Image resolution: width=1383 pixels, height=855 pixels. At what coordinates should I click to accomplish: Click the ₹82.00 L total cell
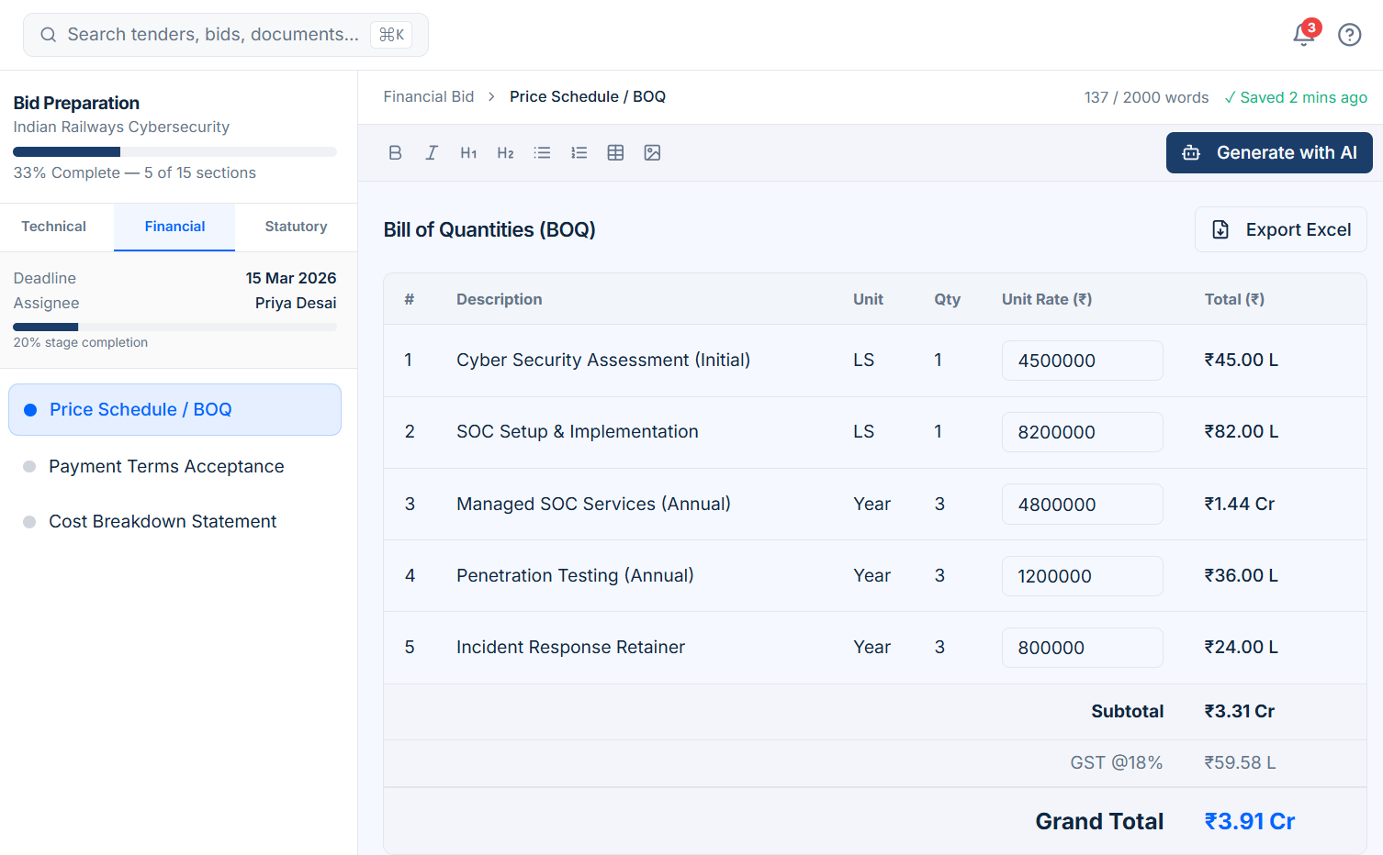pos(1242,432)
